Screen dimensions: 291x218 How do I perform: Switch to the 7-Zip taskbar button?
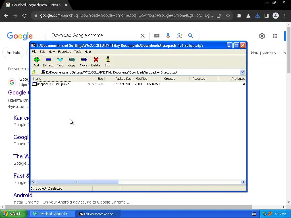click(x=99, y=214)
